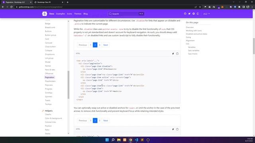Viewport: 255px width, 143px height.
Task: Open File Explorer from taskbar
Action: pos(119,140)
